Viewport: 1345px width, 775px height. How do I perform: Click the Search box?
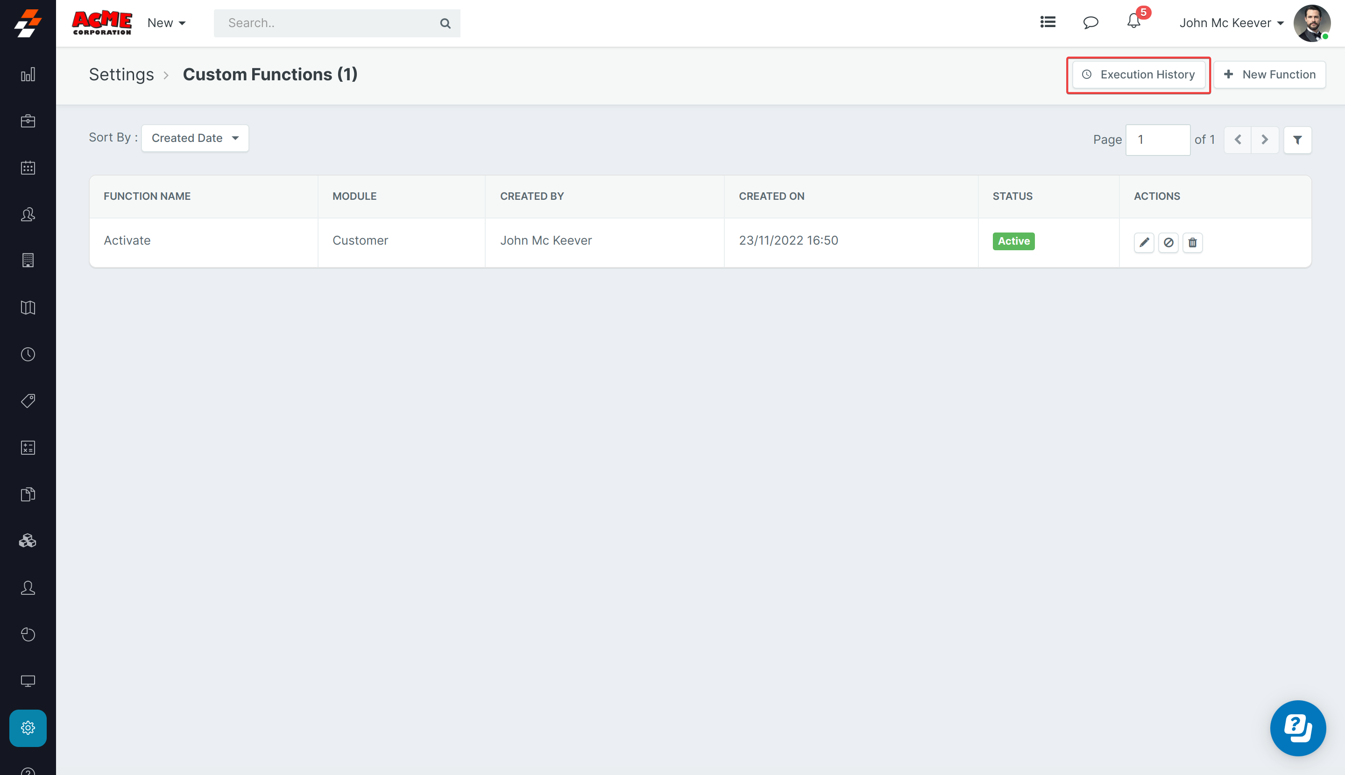327,23
